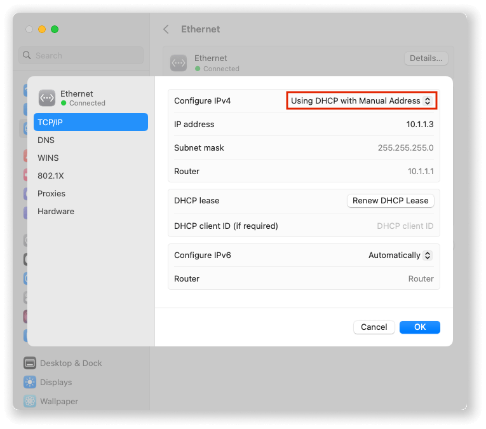Open Displays settings

click(48, 382)
